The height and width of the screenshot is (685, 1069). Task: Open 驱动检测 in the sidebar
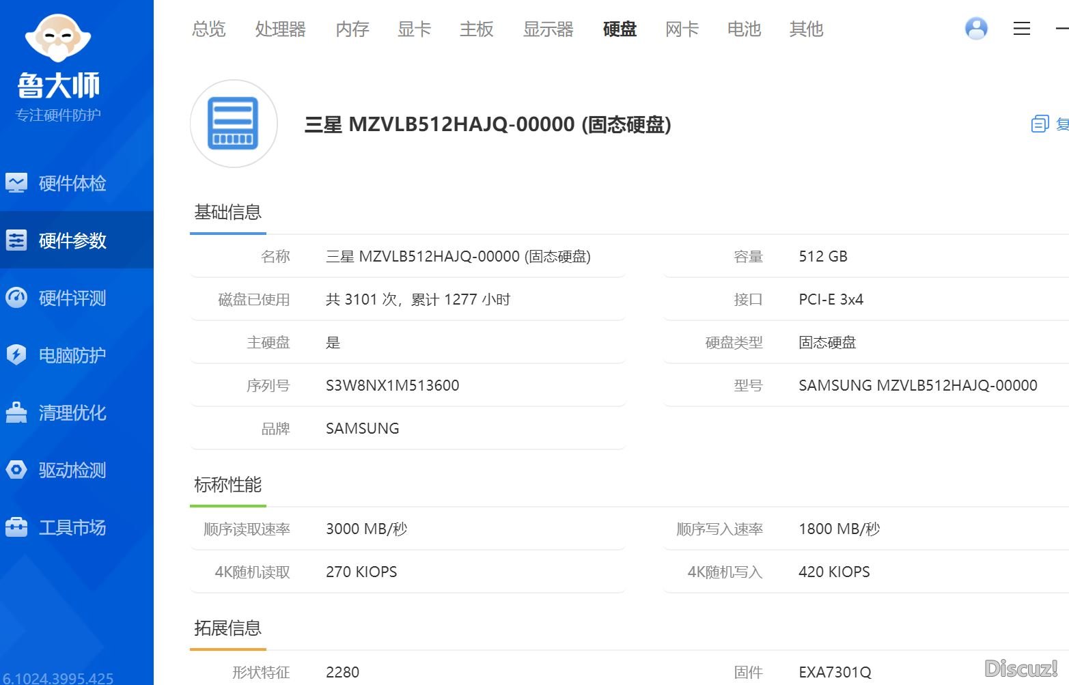tap(77, 470)
